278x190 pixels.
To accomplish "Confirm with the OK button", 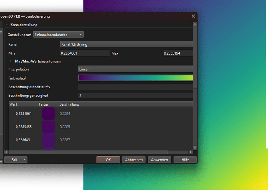I will click(108, 159).
